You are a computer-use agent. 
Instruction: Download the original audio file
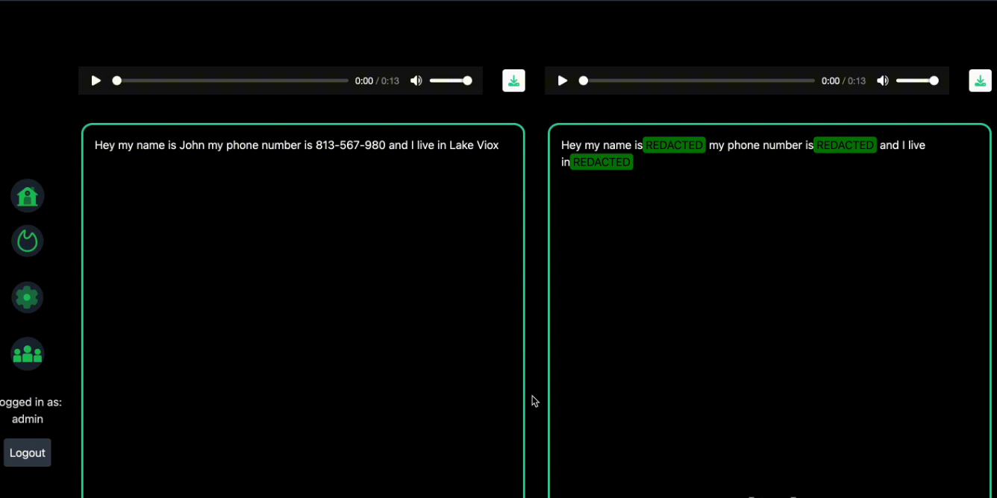click(x=513, y=81)
